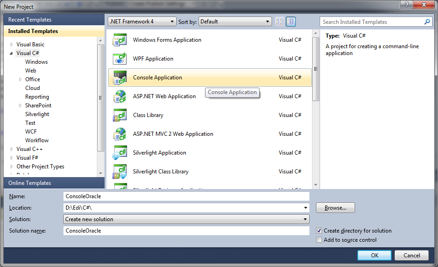Select Windows under Visual C#
Screen dimensions: 438x267
pyautogui.click(x=36, y=62)
